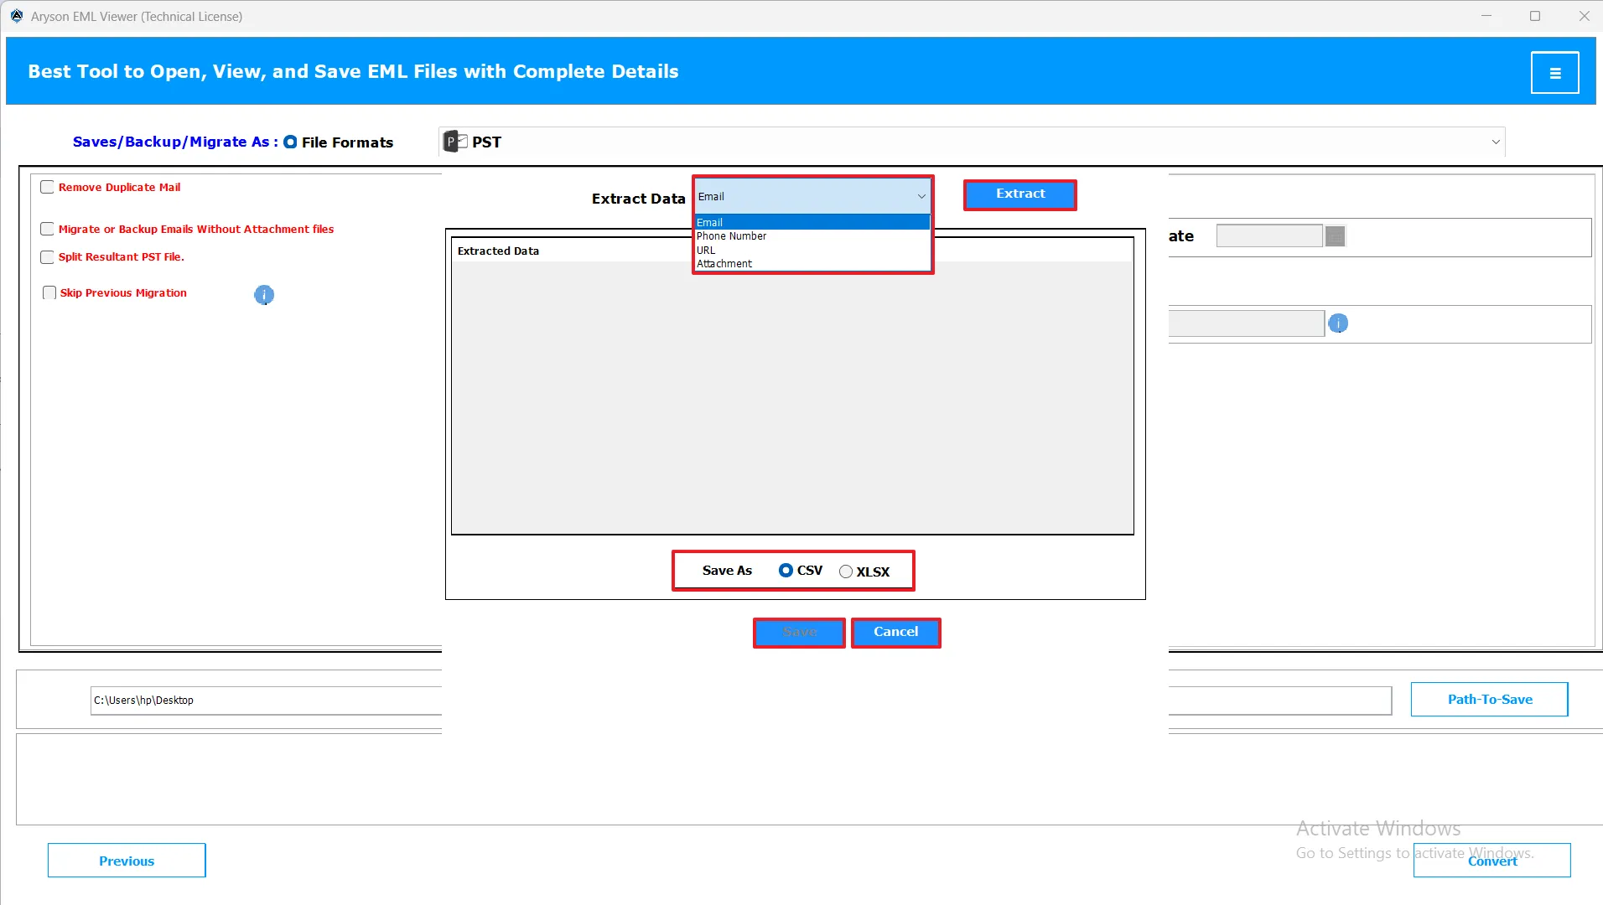Select the XLSX radio button

pyautogui.click(x=846, y=571)
